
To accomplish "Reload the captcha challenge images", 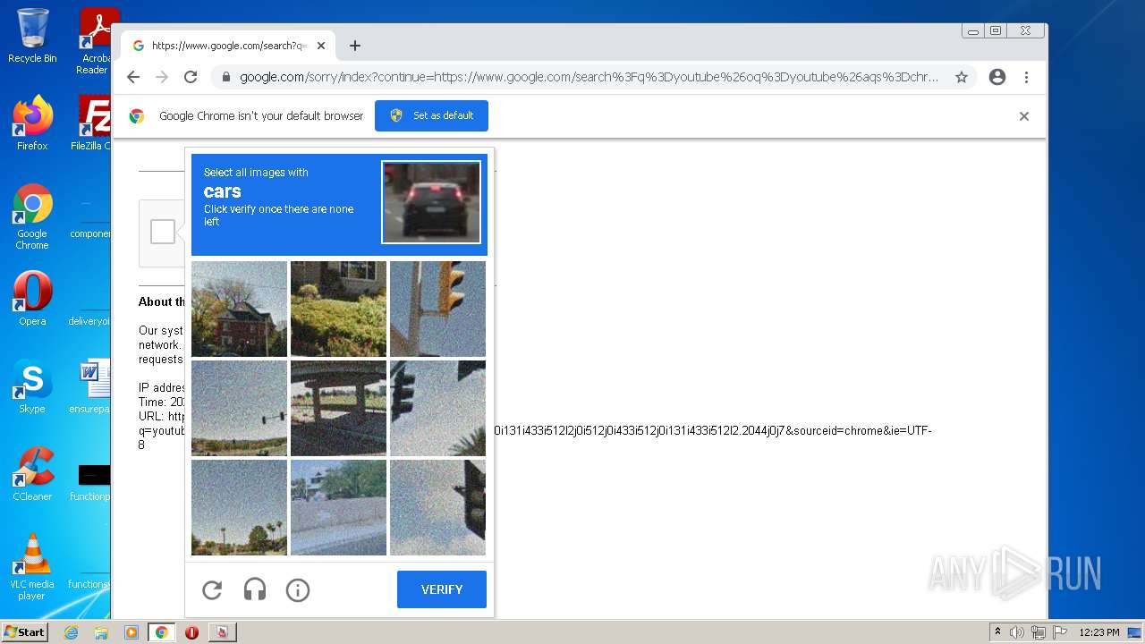I will [212, 589].
